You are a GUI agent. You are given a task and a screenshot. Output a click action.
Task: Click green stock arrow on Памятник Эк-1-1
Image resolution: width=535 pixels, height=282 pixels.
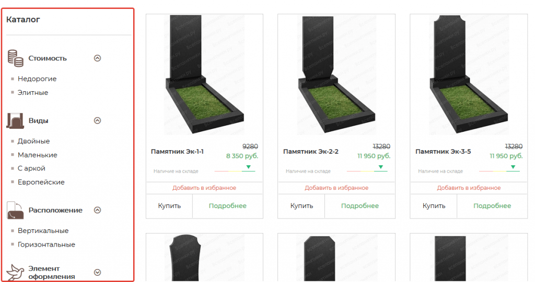coord(248,167)
